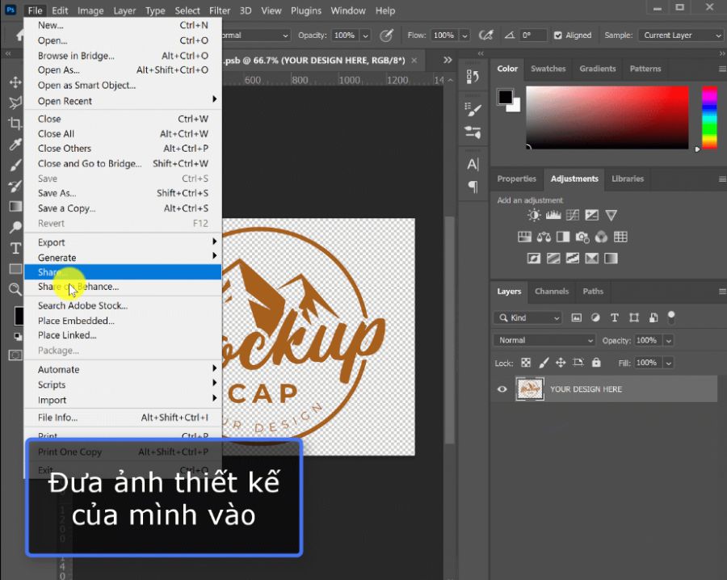
Task: Add a Hue/Saturation adjustment
Action: (x=524, y=237)
